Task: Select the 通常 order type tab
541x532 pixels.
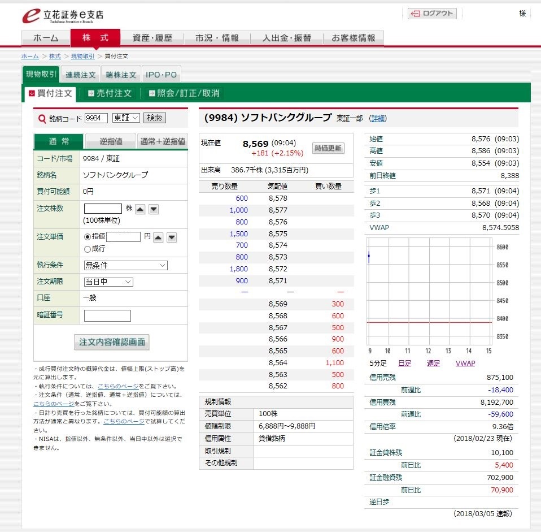Action: tap(59, 141)
